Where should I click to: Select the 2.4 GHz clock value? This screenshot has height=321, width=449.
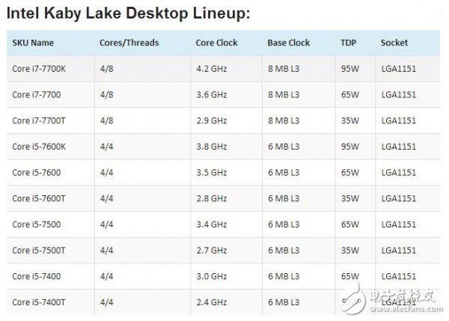(212, 302)
